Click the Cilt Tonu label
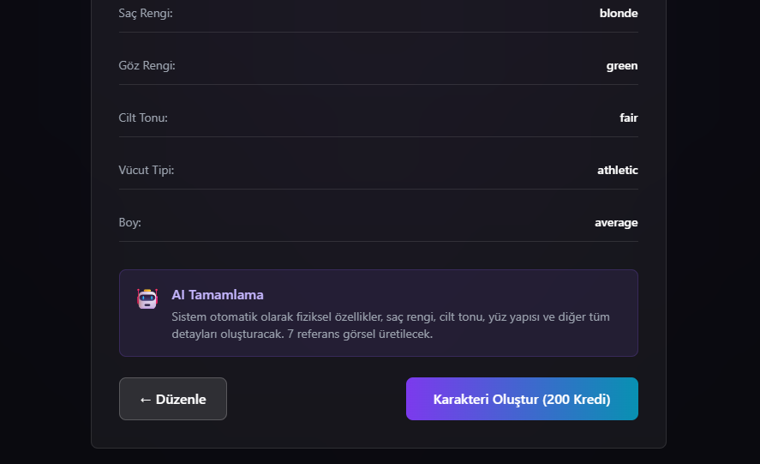 (143, 118)
